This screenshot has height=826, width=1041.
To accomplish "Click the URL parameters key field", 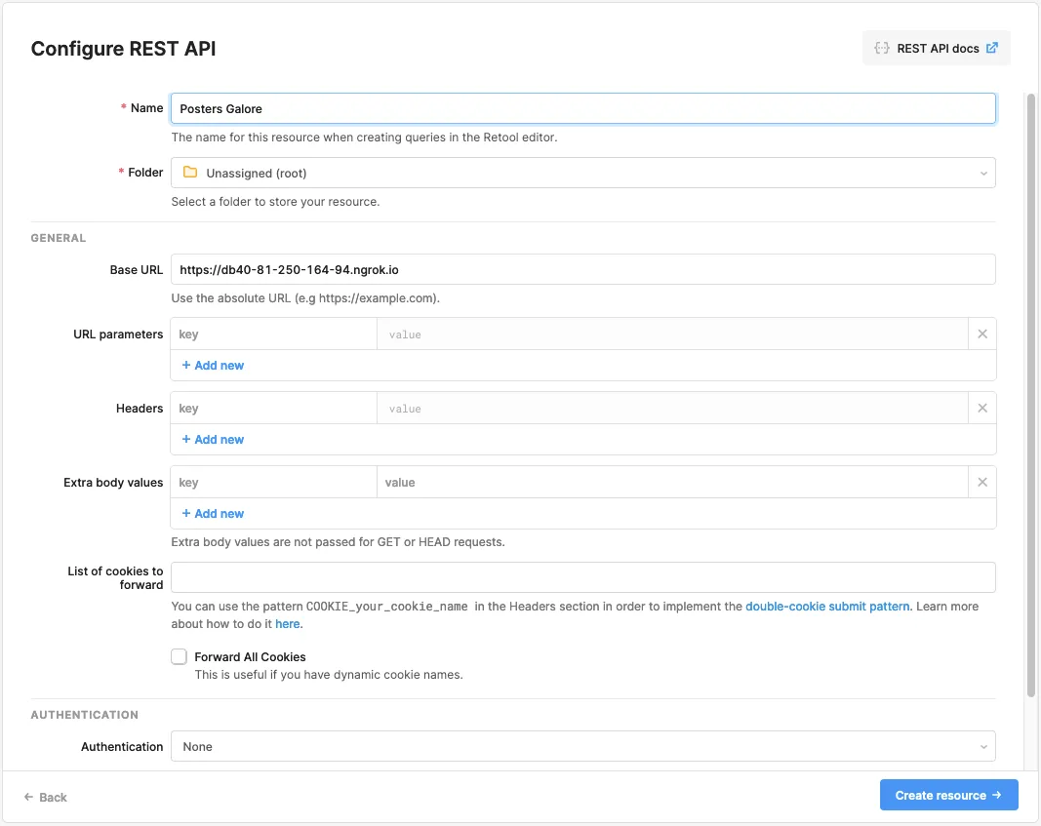I will (x=273, y=334).
